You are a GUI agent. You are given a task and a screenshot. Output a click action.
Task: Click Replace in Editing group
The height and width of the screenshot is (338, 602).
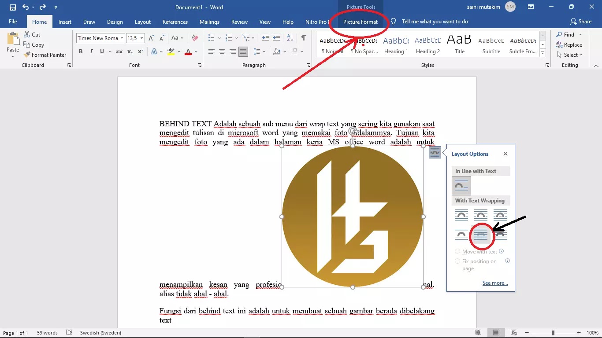569,44
